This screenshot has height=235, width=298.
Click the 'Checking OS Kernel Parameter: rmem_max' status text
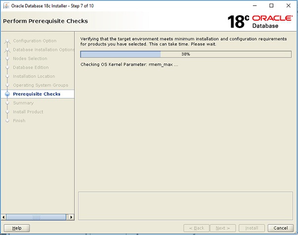pyautogui.click(x=129, y=65)
